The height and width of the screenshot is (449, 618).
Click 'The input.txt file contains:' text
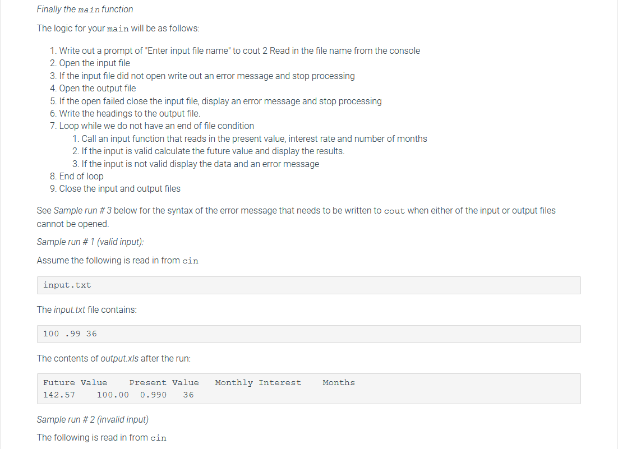coord(87,309)
